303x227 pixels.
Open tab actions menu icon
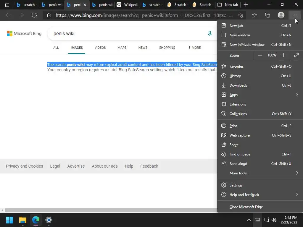point(7,5)
